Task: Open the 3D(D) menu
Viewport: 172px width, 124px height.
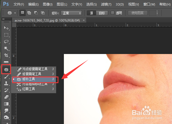Action: click(120, 4)
